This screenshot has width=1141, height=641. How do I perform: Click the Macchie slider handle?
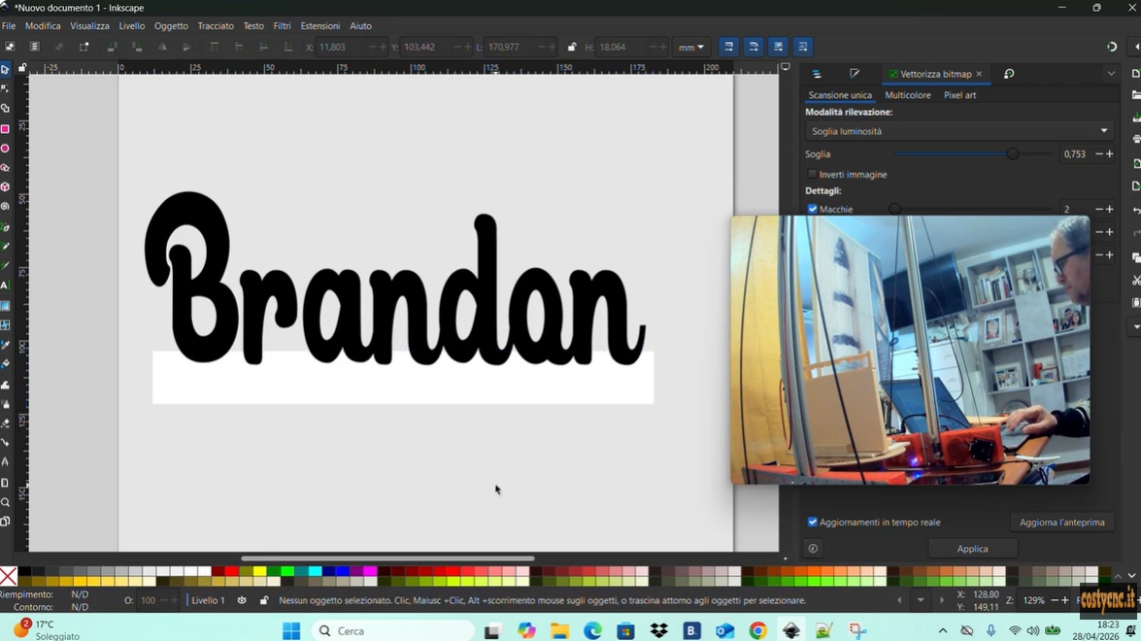[895, 210]
